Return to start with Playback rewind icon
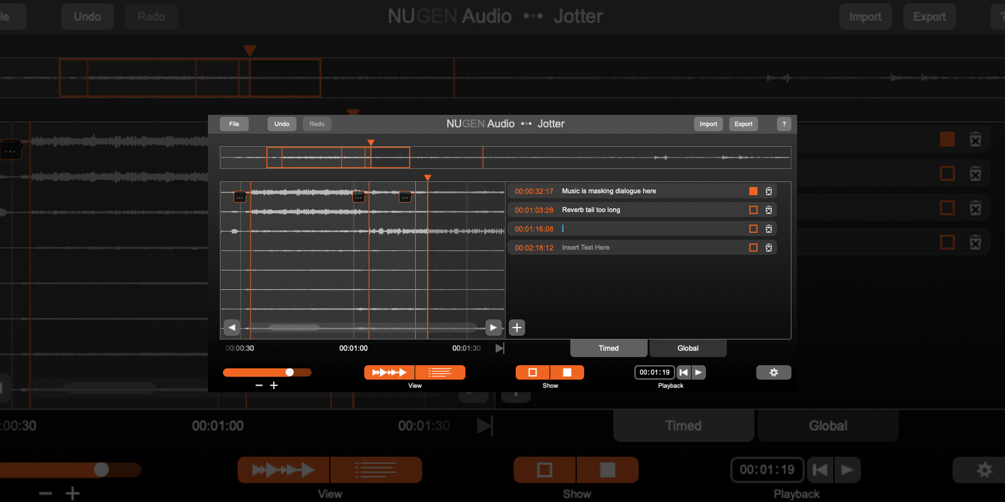Image resolution: width=1005 pixels, height=502 pixels. point(683,373)
